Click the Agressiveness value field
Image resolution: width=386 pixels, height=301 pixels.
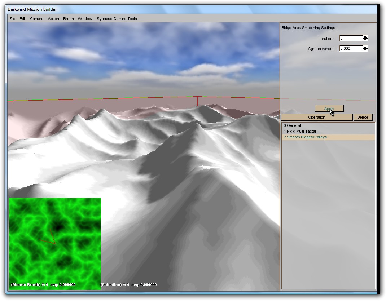tap(351, 49)
